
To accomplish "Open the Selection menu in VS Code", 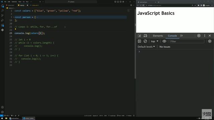I will coord(14,2).
